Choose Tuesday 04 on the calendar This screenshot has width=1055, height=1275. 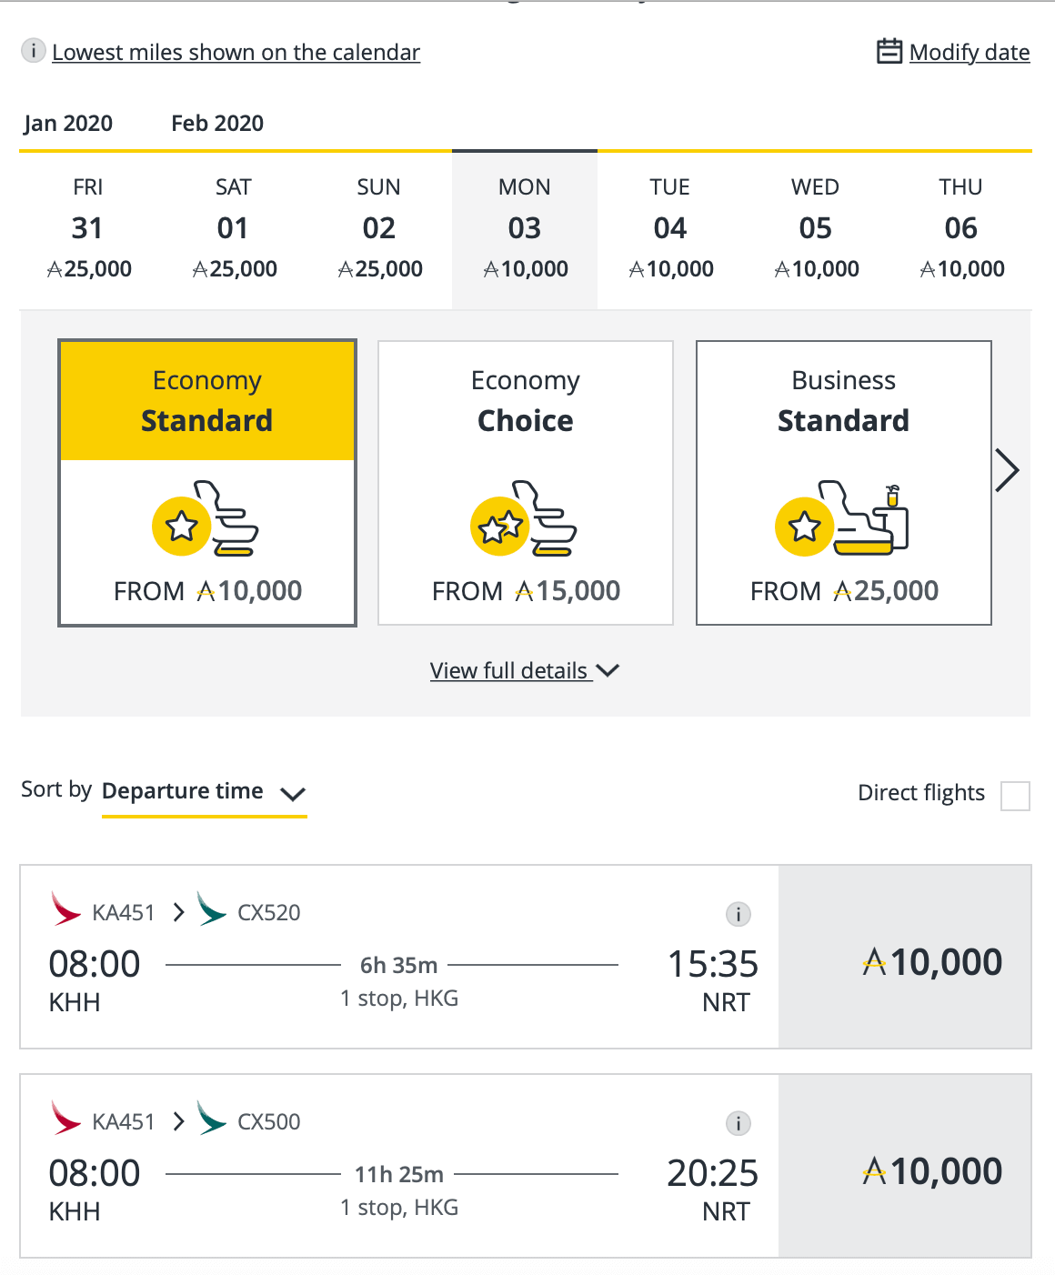pyautogui.click(x=670, y=229)
